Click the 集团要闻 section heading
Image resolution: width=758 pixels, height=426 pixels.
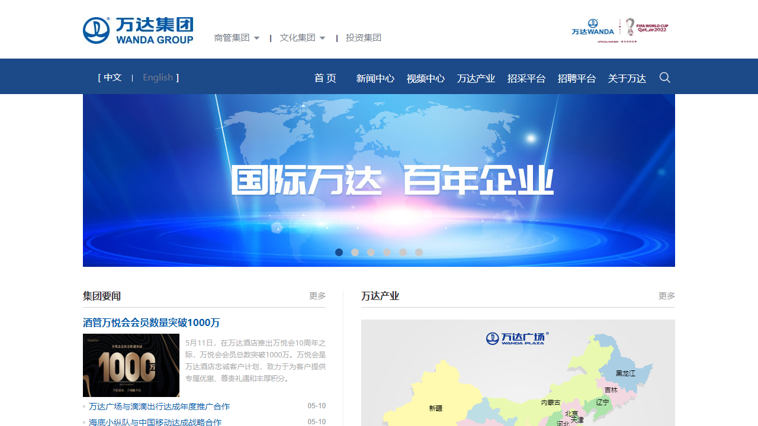tap(102, 296)
